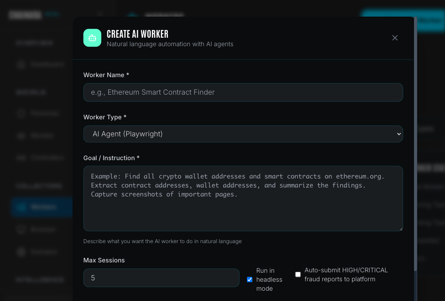Click the Max Sessions number field
This screenshot has width=445, height=301.
pos(161,278)
